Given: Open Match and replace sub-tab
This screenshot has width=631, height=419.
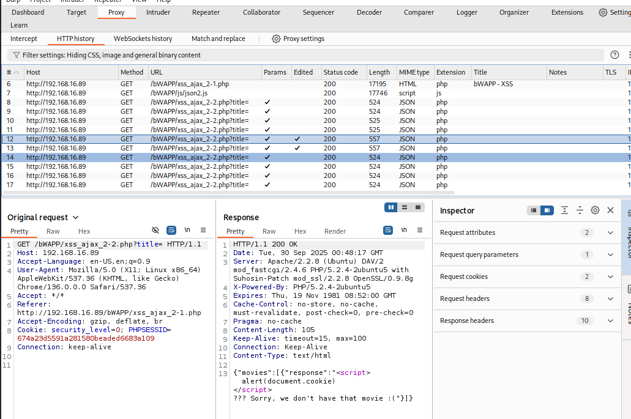Looking at the screenshot, I should point(218,39).
